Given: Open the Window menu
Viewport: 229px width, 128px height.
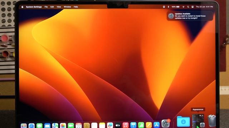Looking at the screenshot, I should [67, 7].
